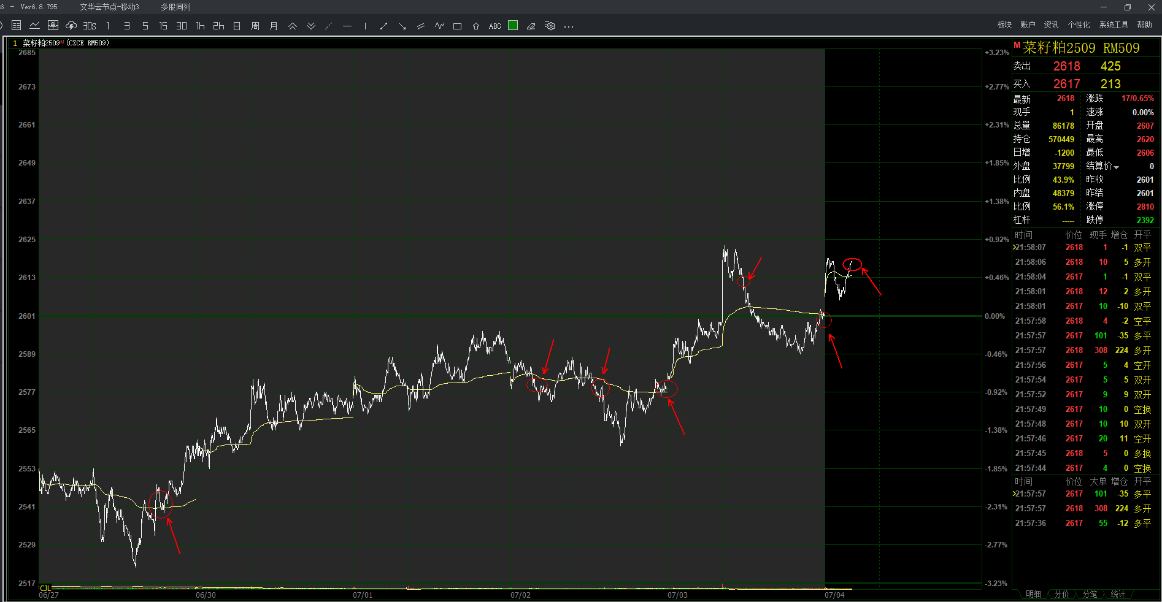Image resolution: width=1162 pixels, height=602 pixels.
Task: Select the daily (日) chart period
Action: pos(237,26)
